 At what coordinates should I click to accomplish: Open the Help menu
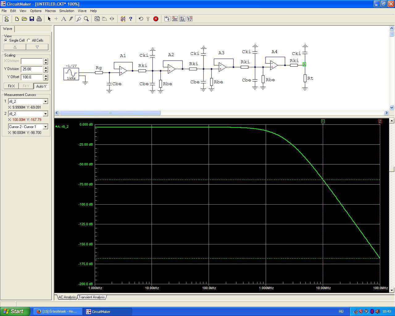(x=93, y=11)
